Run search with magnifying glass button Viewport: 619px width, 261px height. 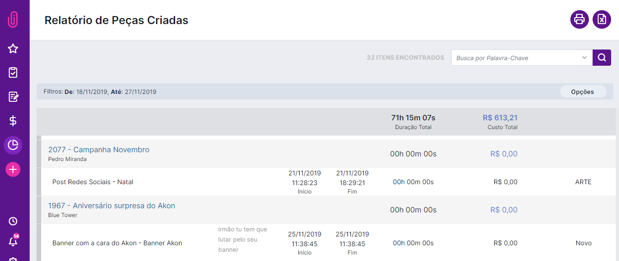tap(602, 58)
